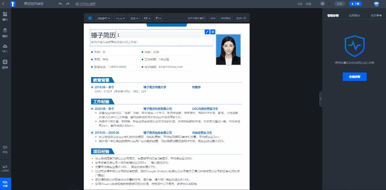This screenshot has height=190, width=386.
Task: Click the printer icon in top bar
Action: coord(322,3)
